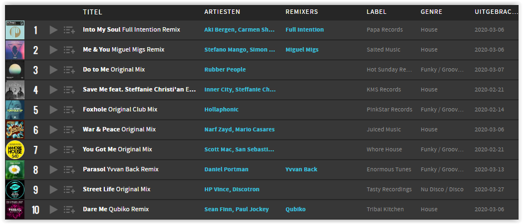Add Parasol Yvvan Back Remix to queue

[69, 170]
